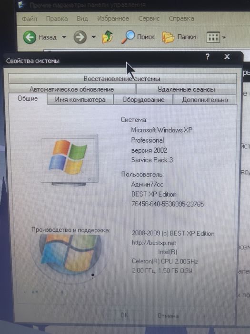Open the Справка menu
Screen dimensions: 250x334
[181, 19]
